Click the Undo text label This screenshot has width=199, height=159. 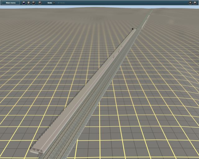(50, 3)
